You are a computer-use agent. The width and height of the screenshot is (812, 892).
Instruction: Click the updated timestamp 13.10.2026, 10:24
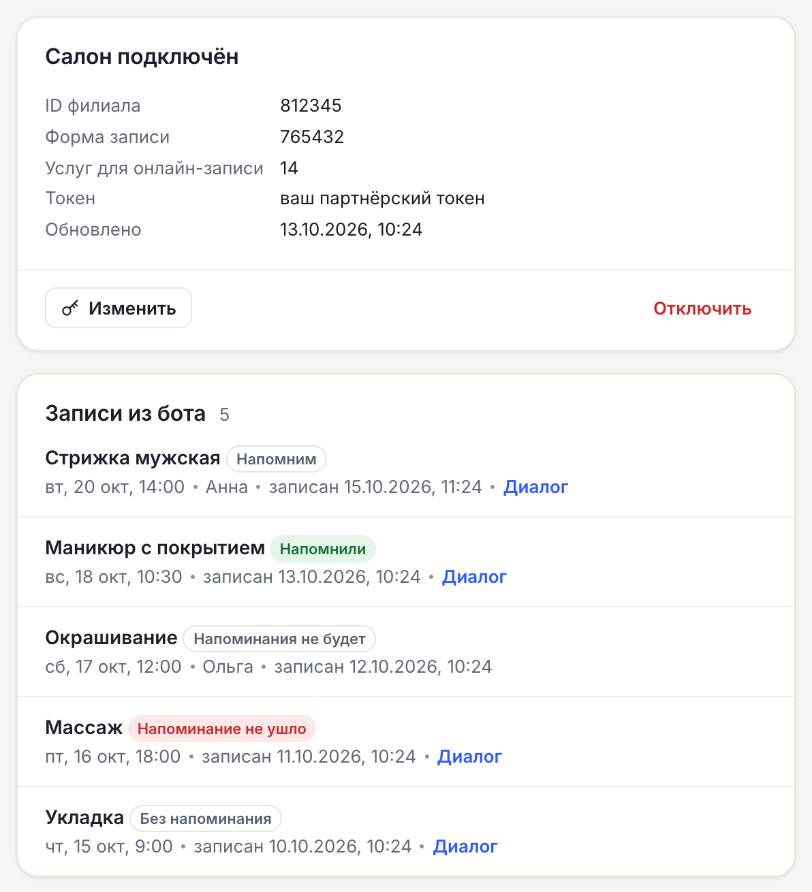pos(351,229)
